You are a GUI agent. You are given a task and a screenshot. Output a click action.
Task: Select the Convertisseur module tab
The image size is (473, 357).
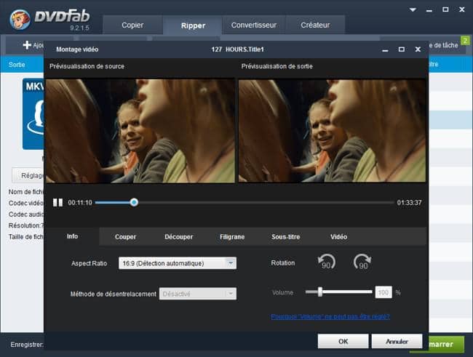[254, 25]
